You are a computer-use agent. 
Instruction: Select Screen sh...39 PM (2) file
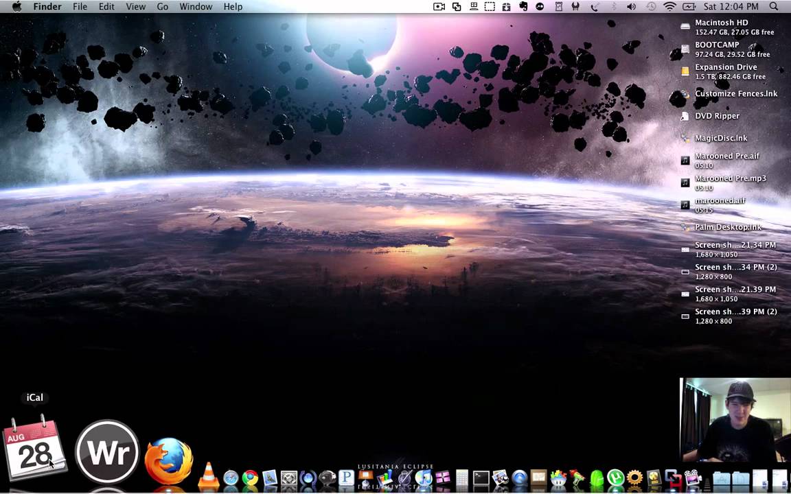[x=729, y=316]
